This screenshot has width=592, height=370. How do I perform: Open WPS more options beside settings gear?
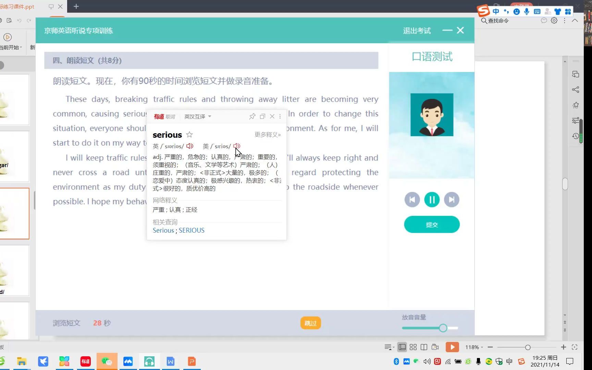565,21
